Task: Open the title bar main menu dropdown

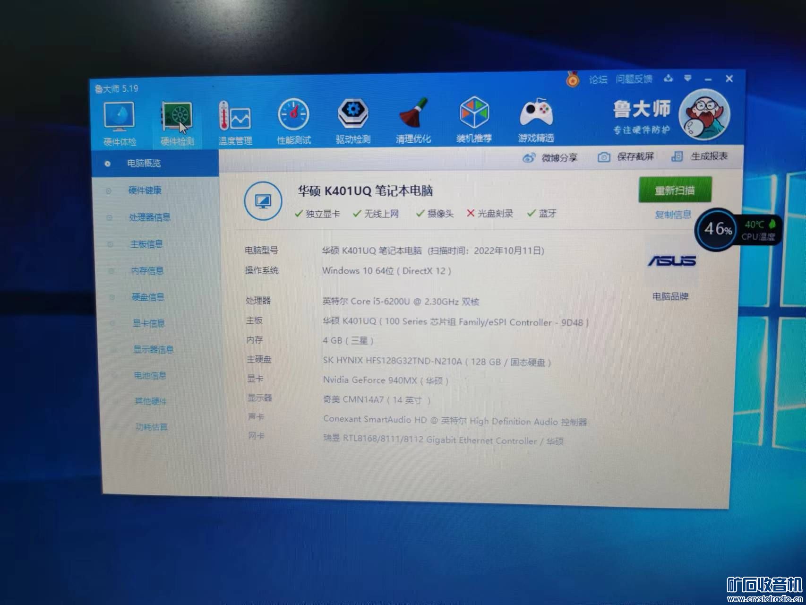Action: [x=688, y=78]
